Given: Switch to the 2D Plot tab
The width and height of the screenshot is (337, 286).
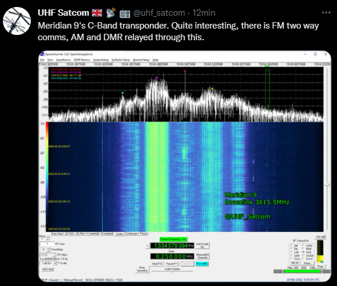Looking at the screenshot, I should (x=69, y=234).
